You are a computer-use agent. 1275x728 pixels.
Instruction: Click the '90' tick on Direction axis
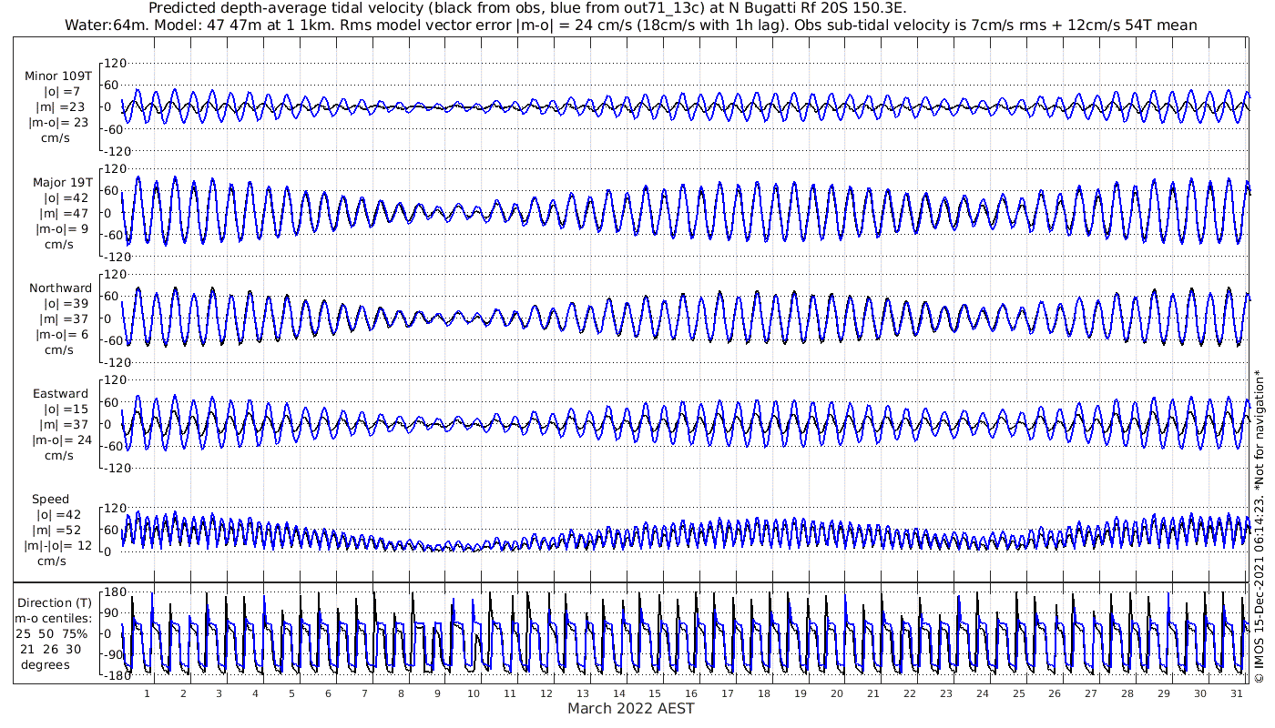coord(117,614)
